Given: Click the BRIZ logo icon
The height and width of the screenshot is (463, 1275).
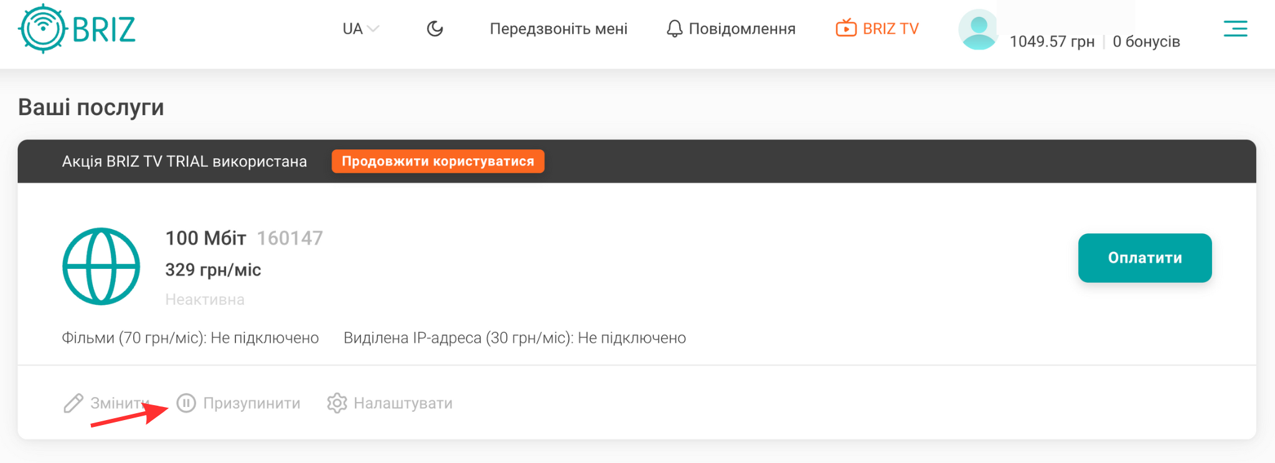Looking at the screenshot, I should [x=42, y=29].
